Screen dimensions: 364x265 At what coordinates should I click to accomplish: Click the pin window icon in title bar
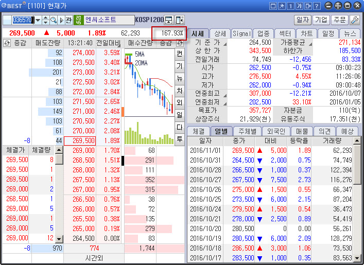coord(282,6)
